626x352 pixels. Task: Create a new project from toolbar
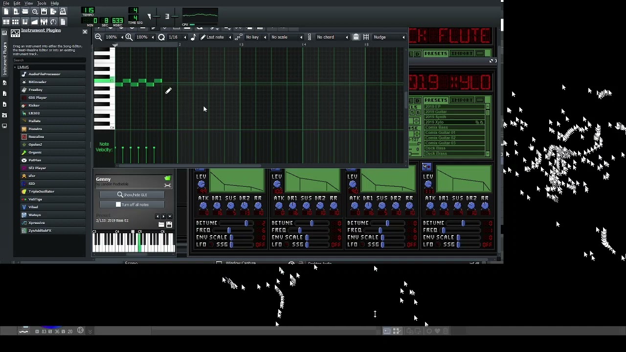(6, 11)
